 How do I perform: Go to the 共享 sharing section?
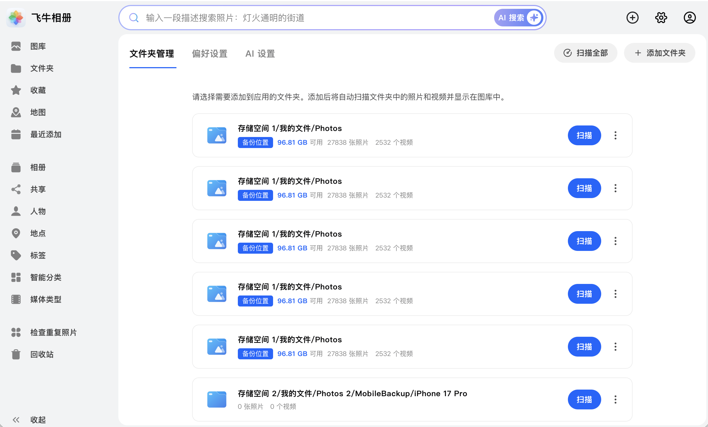point(37,189)
